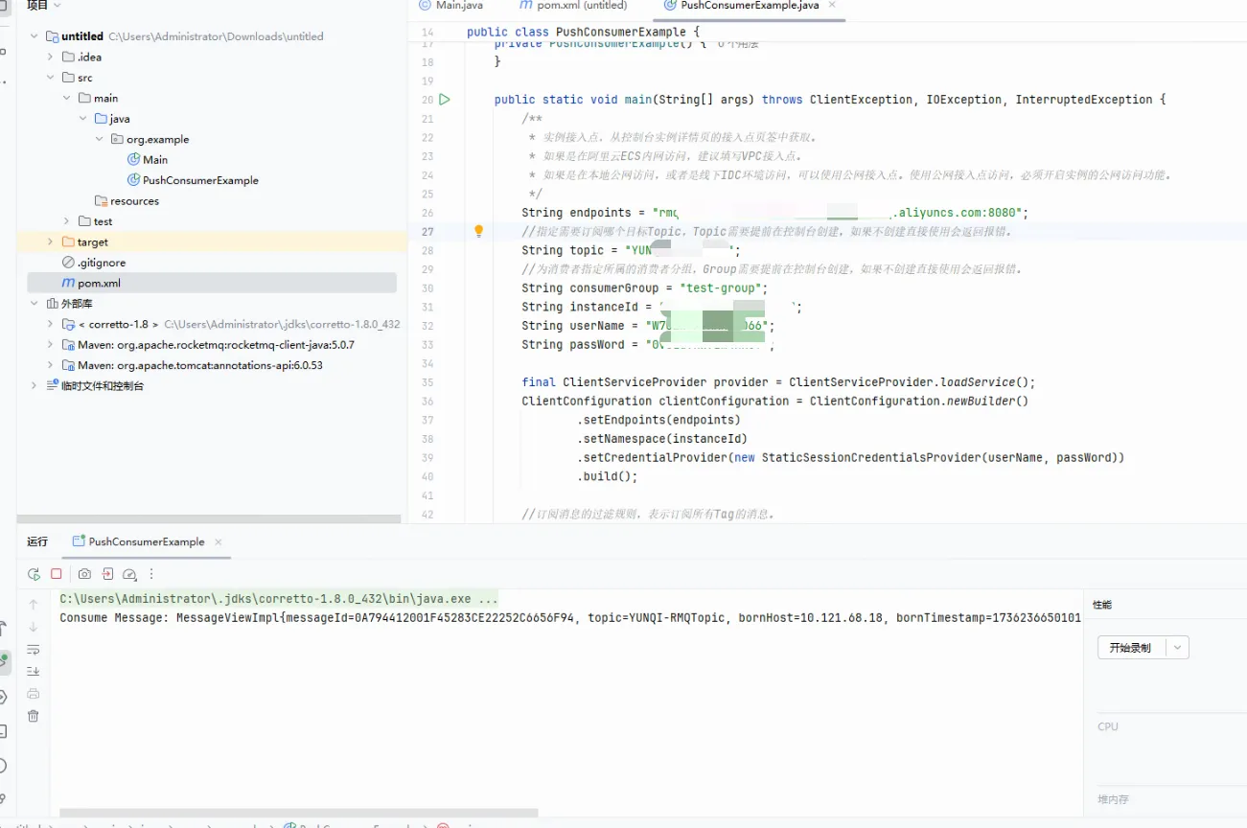Run main method via green gutter arrow
The image size is (1247, 828).
pos(445,100)
